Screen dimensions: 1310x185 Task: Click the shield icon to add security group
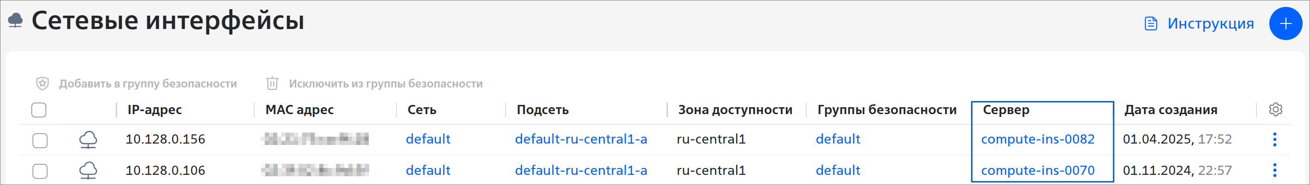coord(42,84)
